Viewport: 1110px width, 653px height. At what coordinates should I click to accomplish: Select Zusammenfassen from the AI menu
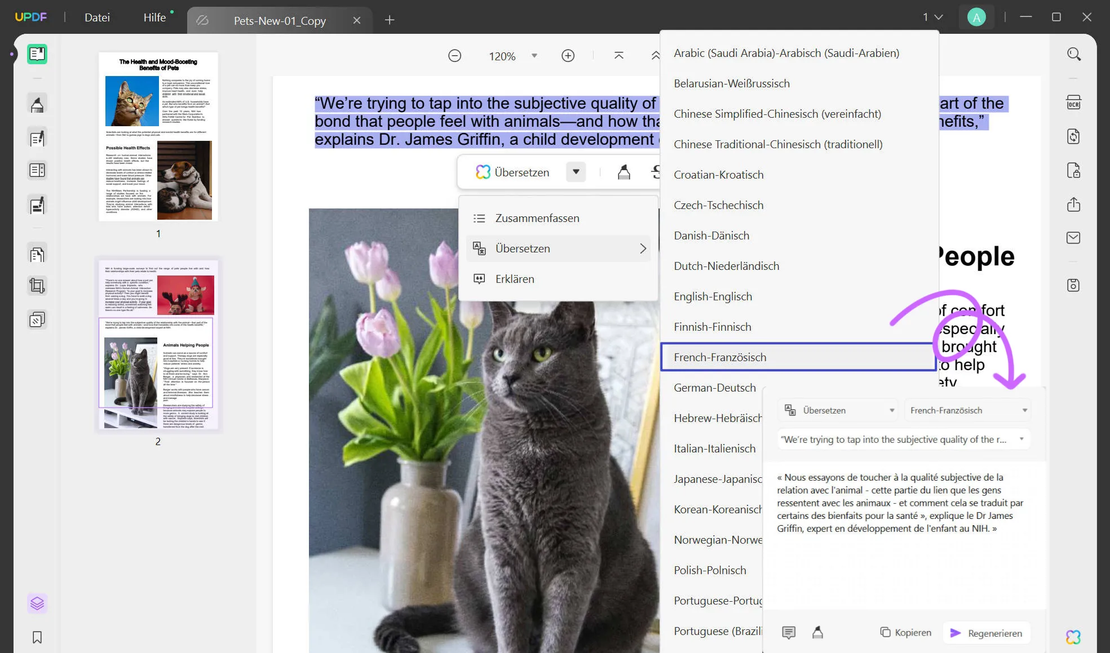537,218
